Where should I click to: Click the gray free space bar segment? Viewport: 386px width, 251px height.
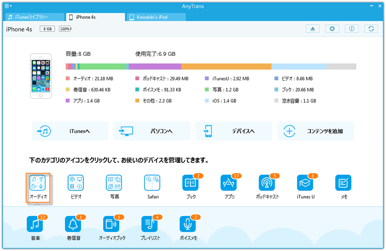coord(341,67)
